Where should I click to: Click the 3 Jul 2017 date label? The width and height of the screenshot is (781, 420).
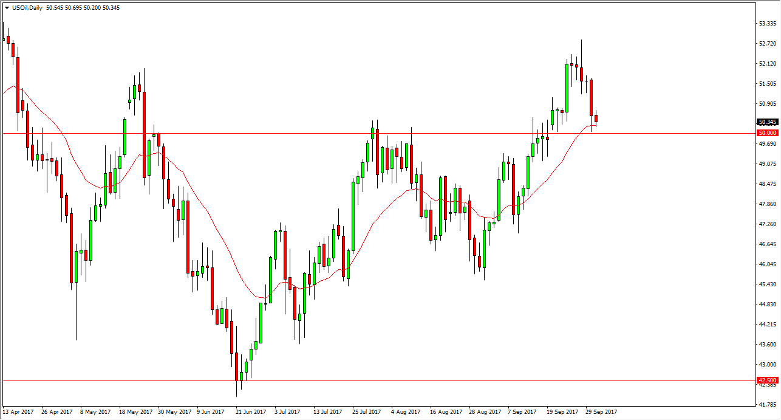tap(288, 411)
